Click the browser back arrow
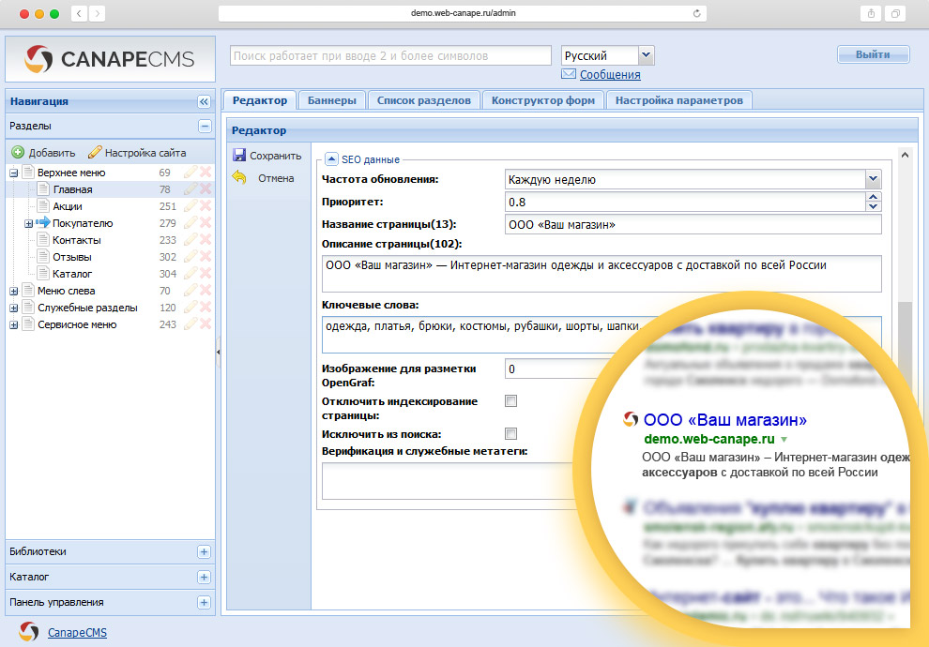This screenshot has width=929, height=647. (79, 13)
